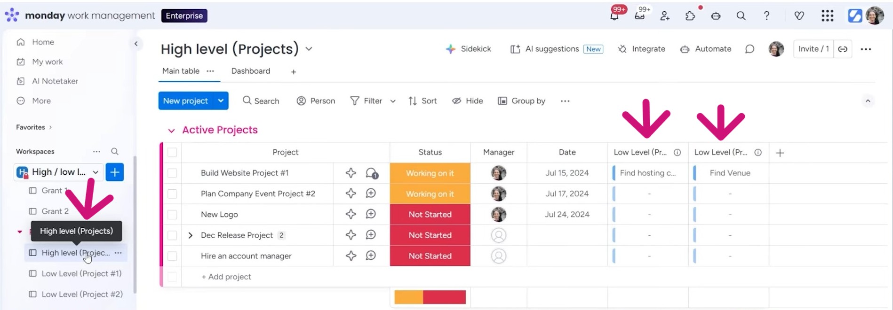Select the New Logo row checkbox
Screen dimensions: 893x310
point(172,215)
